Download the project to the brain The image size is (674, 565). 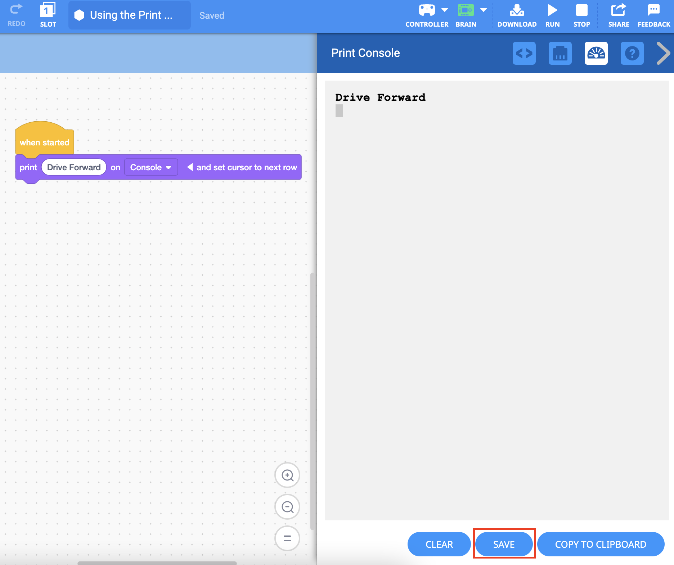[x=517, y=10]
